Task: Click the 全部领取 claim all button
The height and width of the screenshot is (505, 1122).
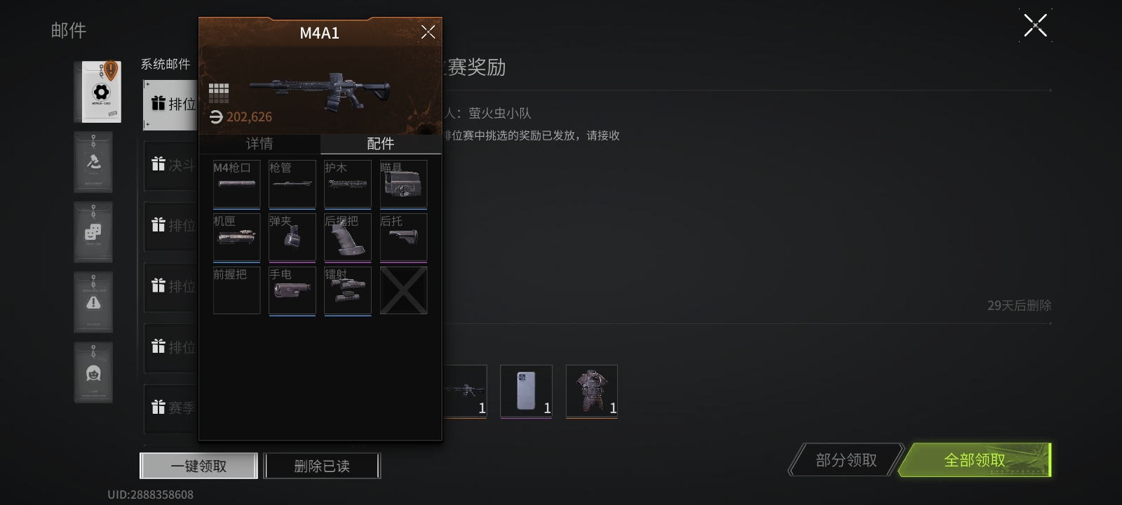Action: pos(975,460)
